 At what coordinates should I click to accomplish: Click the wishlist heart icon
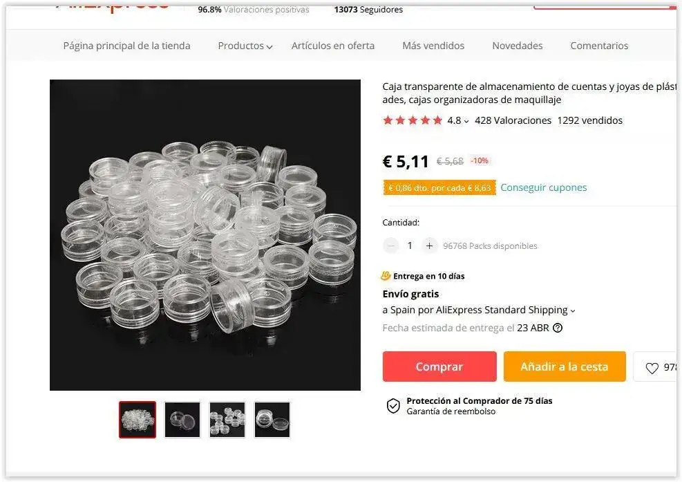(x=652, y=368)
